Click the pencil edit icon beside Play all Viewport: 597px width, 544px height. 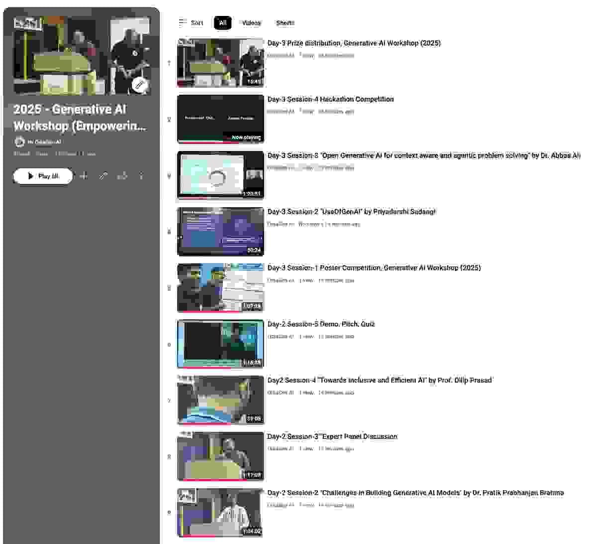point(103,176)
